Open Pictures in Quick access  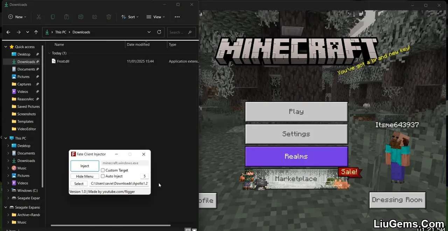click(x=23, y=77)
